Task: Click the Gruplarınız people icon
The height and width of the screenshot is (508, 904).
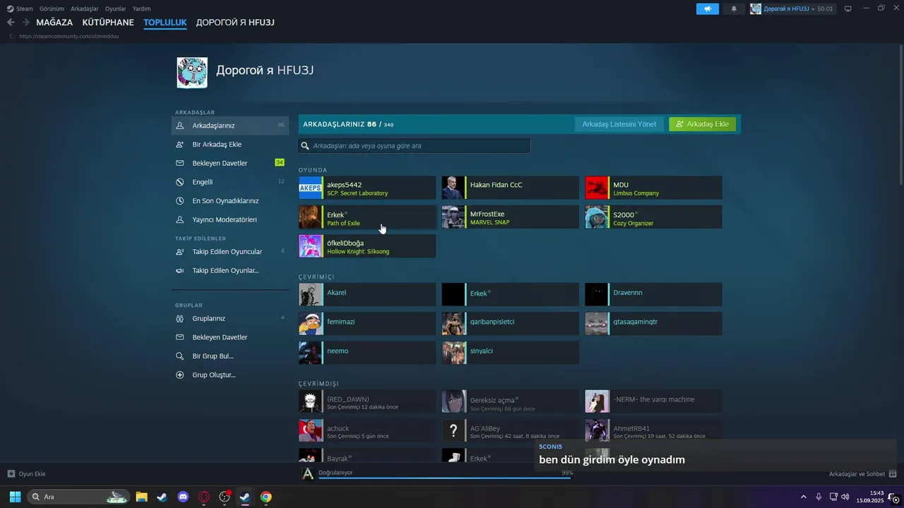Action: [179, 318]
